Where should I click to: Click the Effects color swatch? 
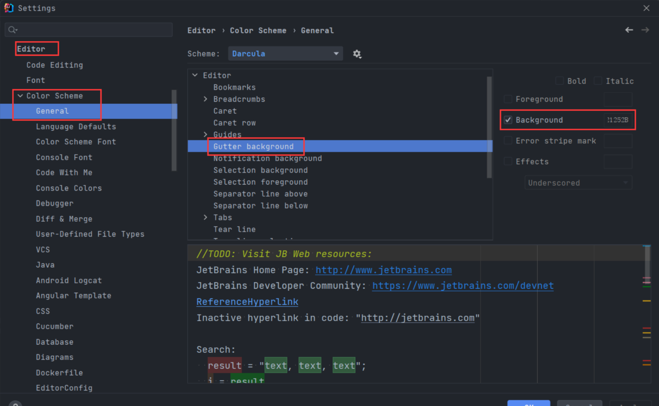click(x=618, y=162)
